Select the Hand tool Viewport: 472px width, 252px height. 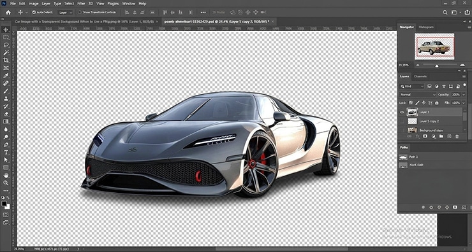(x=6, y=176)
